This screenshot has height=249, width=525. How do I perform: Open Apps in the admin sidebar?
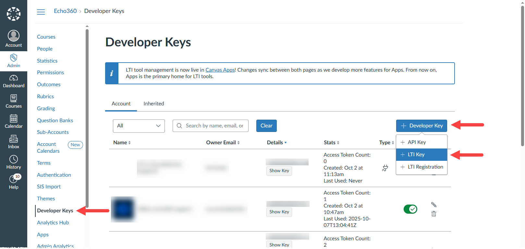click(x=43, y=235)
